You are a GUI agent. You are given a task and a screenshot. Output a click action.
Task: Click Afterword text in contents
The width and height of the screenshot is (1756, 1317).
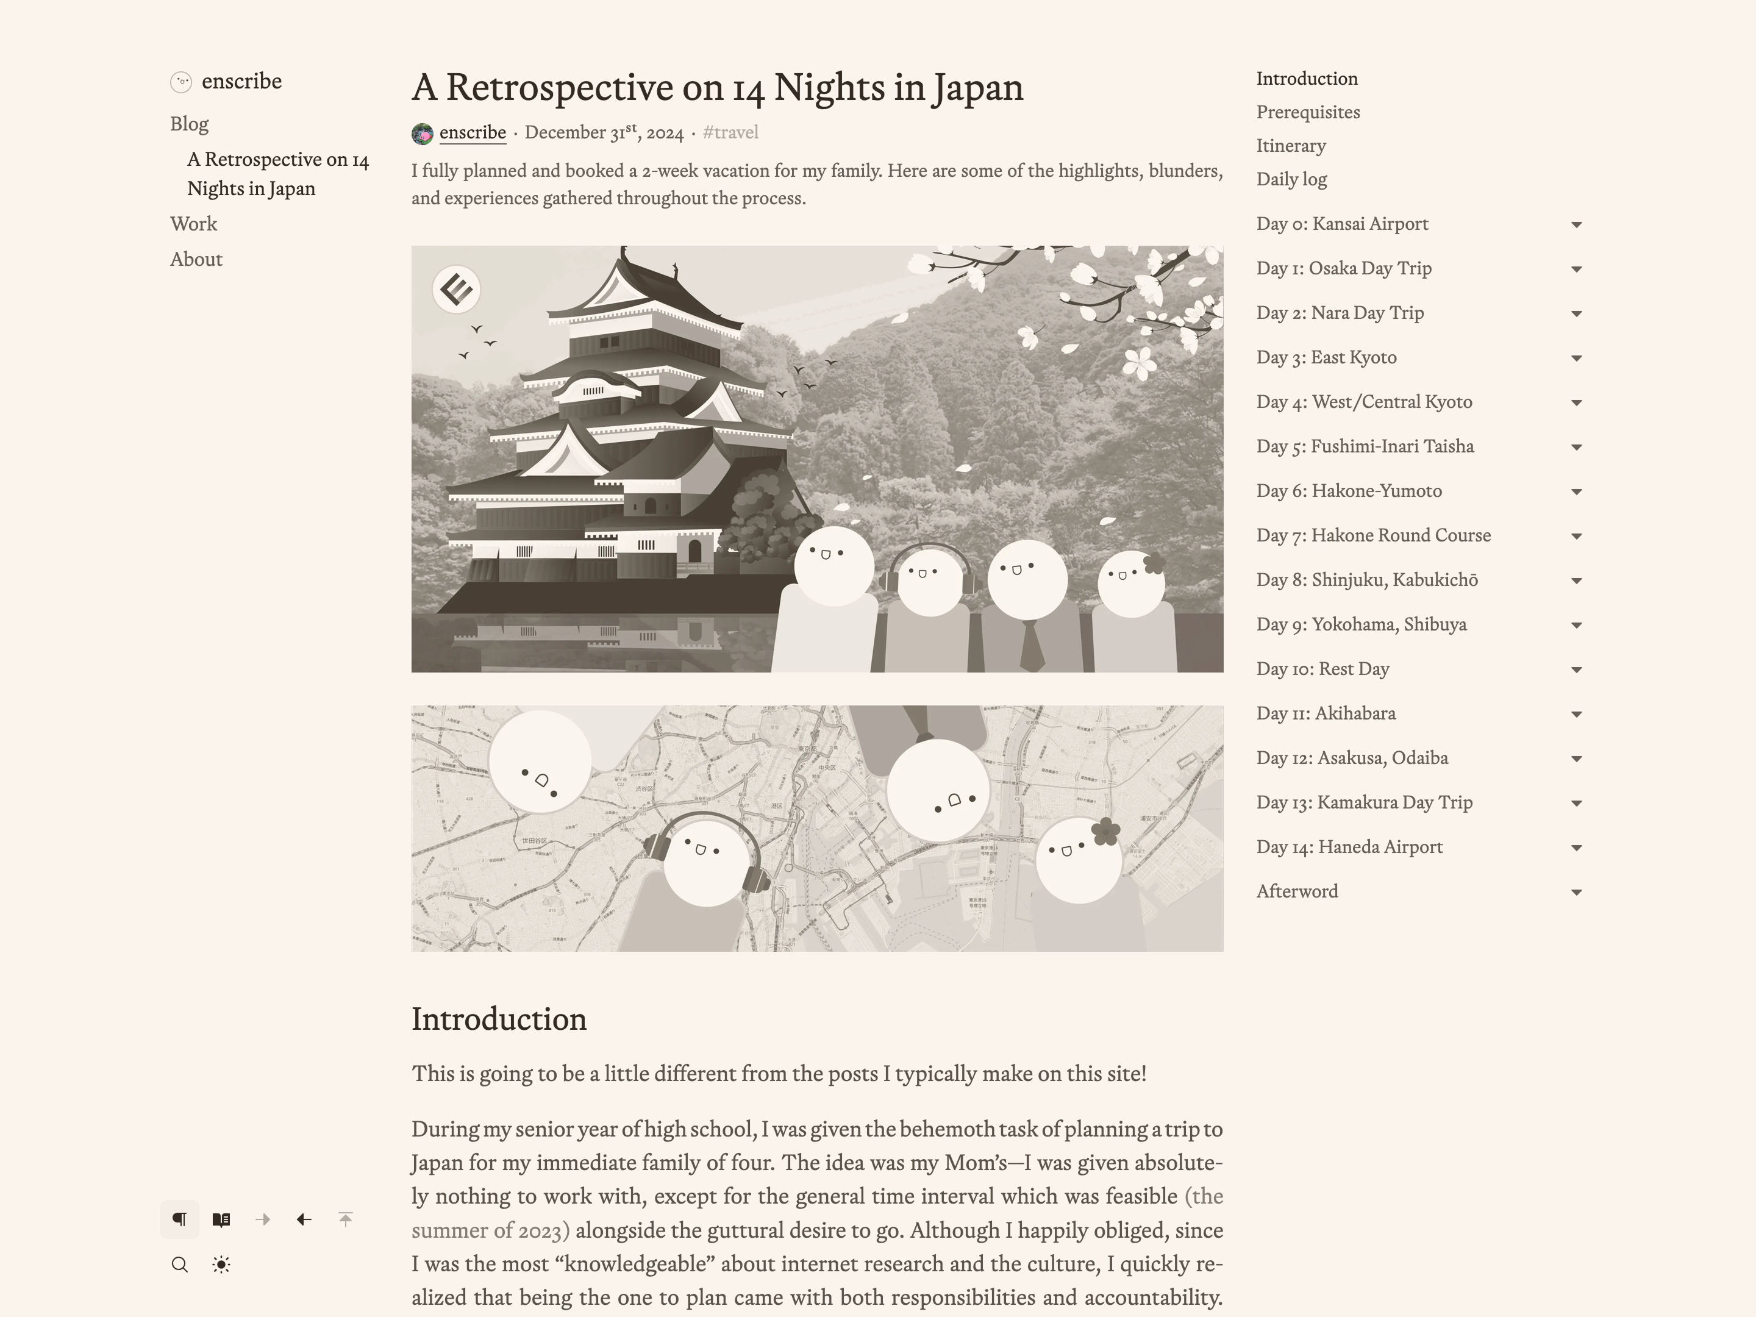tap(1297, 891)
